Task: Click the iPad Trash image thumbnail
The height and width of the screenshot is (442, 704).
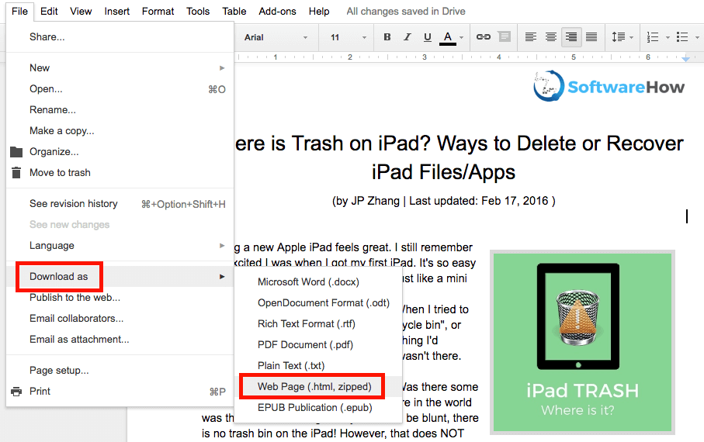Action: 582,341
